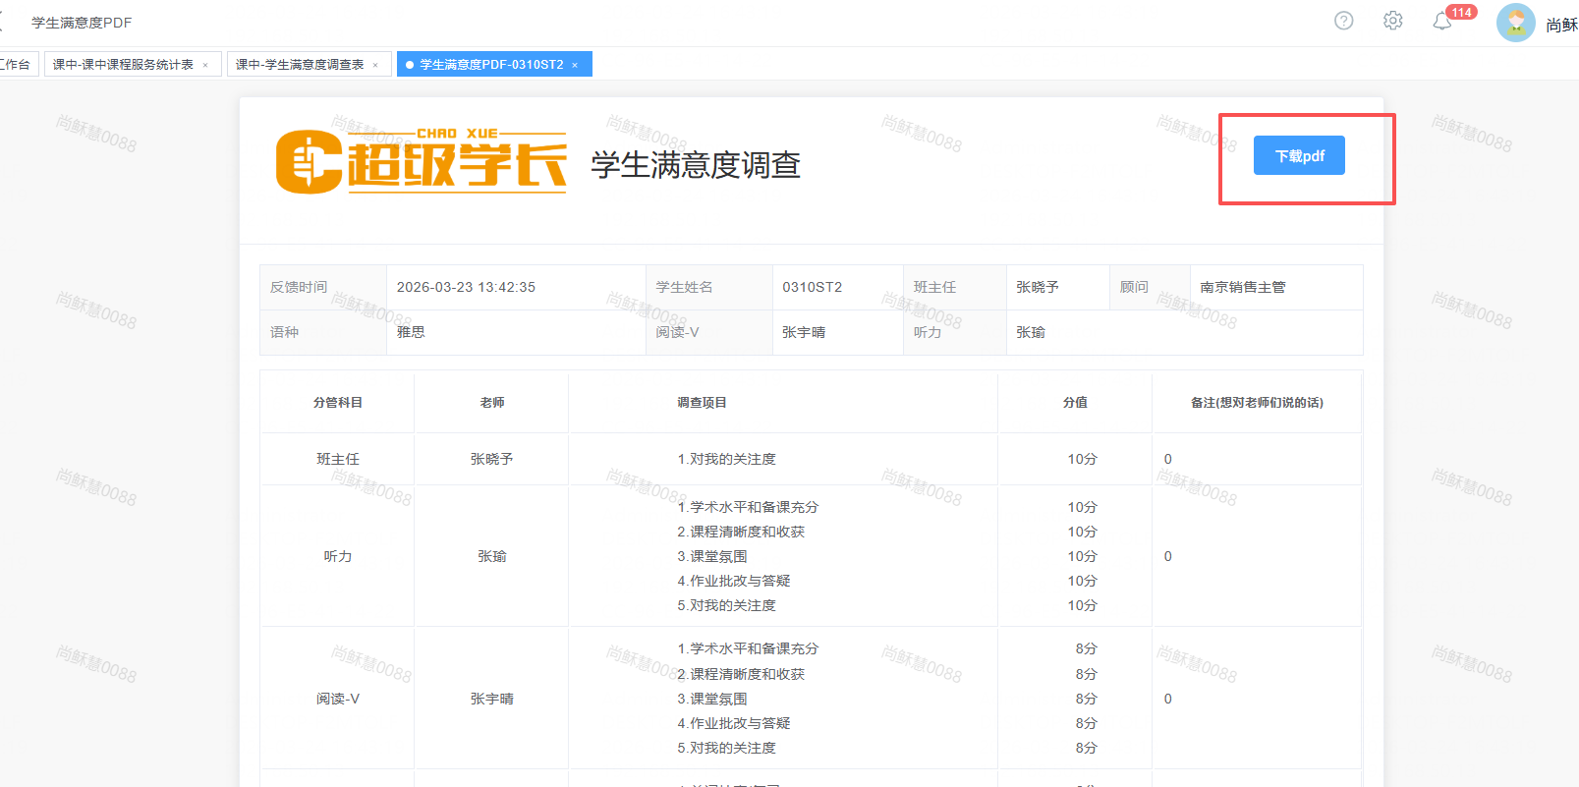Click the 下载pdf button
Viewport: 1579px width, 787px height.
1299,156
